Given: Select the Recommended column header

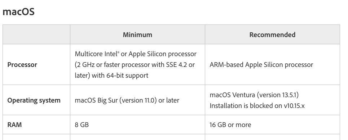Looking at the screenshot, I should click(272, 35).
